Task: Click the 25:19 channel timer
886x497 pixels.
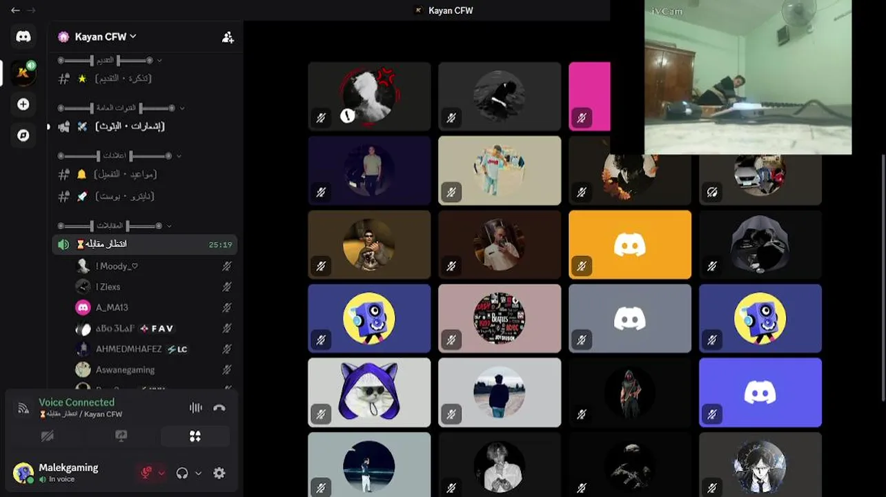Action: [x=221, y=244]
